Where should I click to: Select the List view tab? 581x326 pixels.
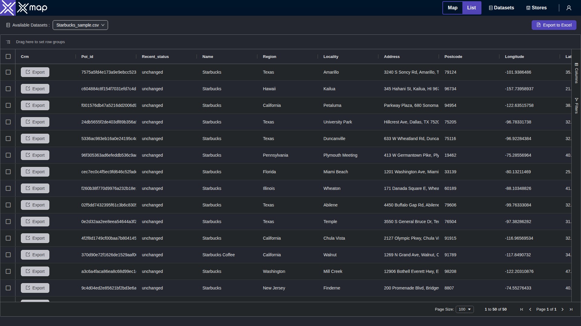[471, 8]
